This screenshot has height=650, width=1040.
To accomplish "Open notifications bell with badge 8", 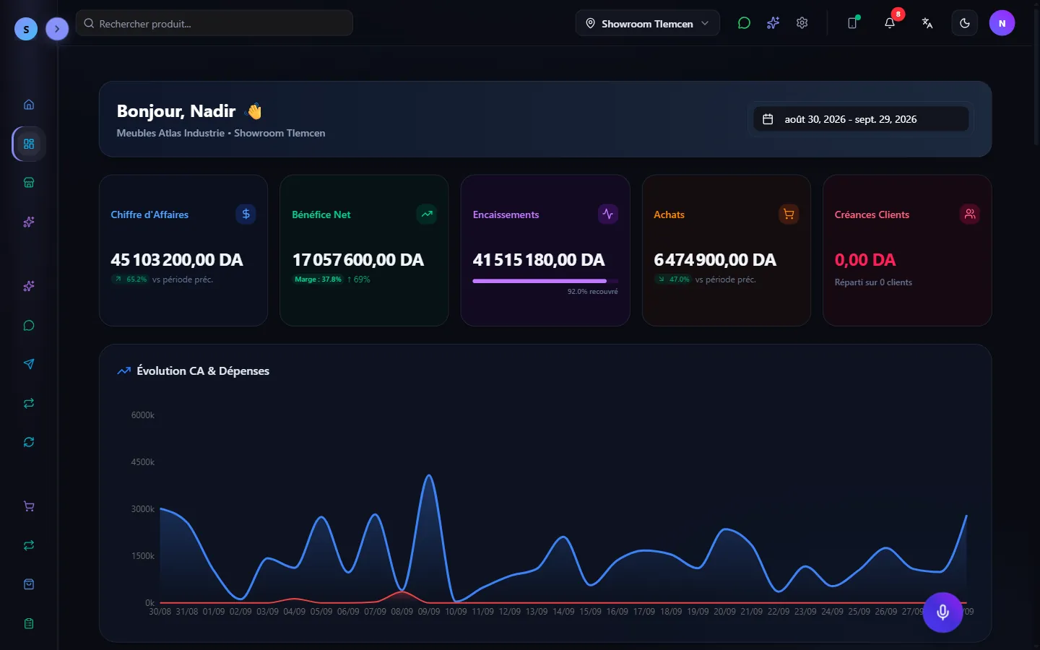I will point(890,23).
